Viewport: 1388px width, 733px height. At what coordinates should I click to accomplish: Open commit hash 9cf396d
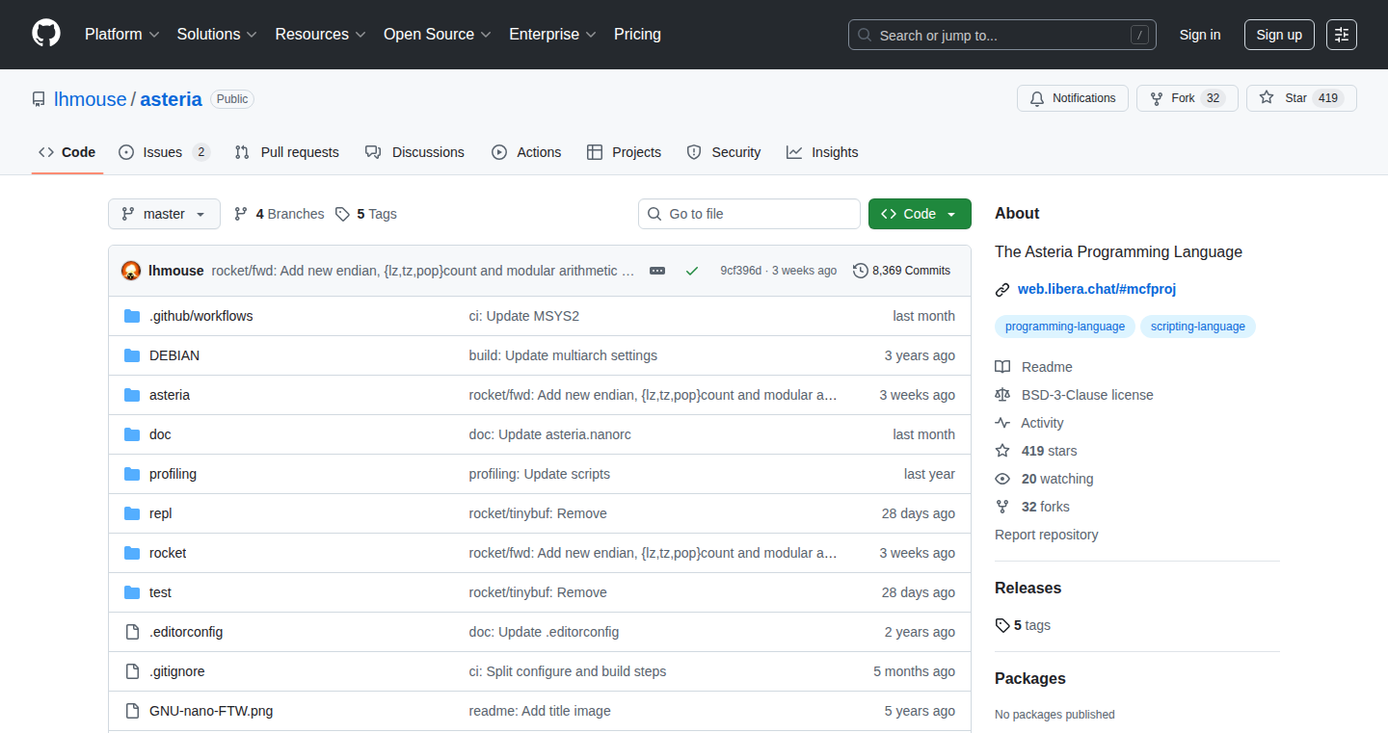(x=741, y=271)
